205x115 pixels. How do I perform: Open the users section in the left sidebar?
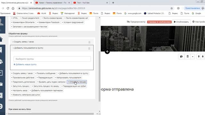point(1,61)
